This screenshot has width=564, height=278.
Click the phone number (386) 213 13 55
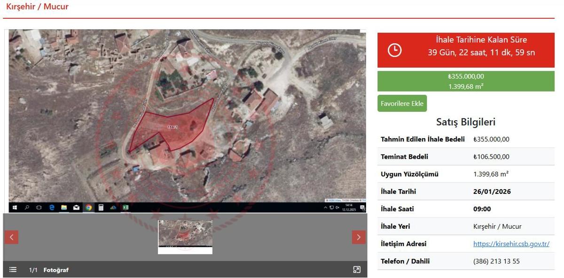click(x=496, y=261)
